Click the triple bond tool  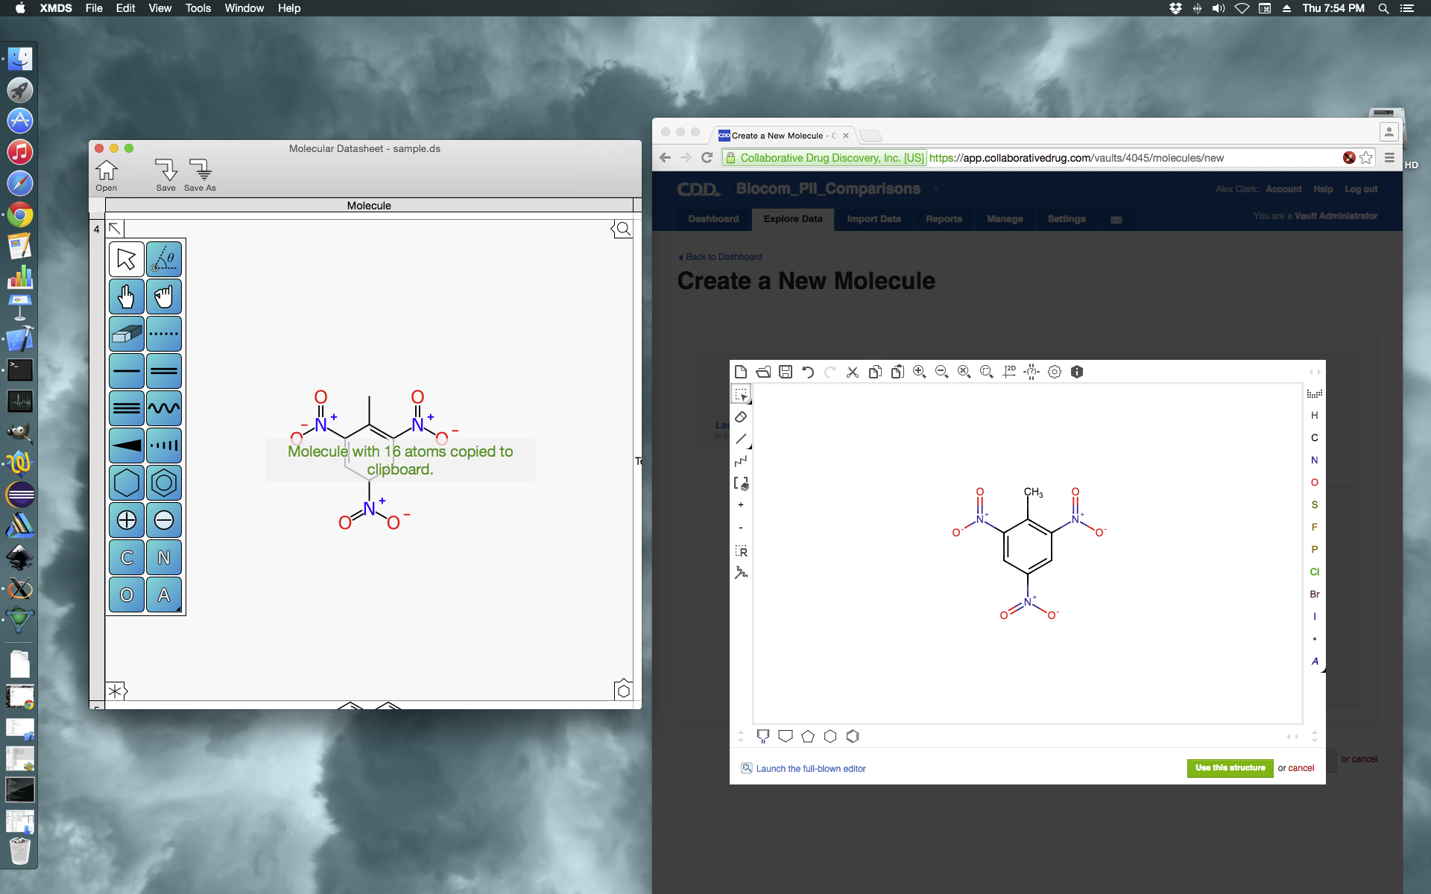pyautogui.click(x=126, y=408)
